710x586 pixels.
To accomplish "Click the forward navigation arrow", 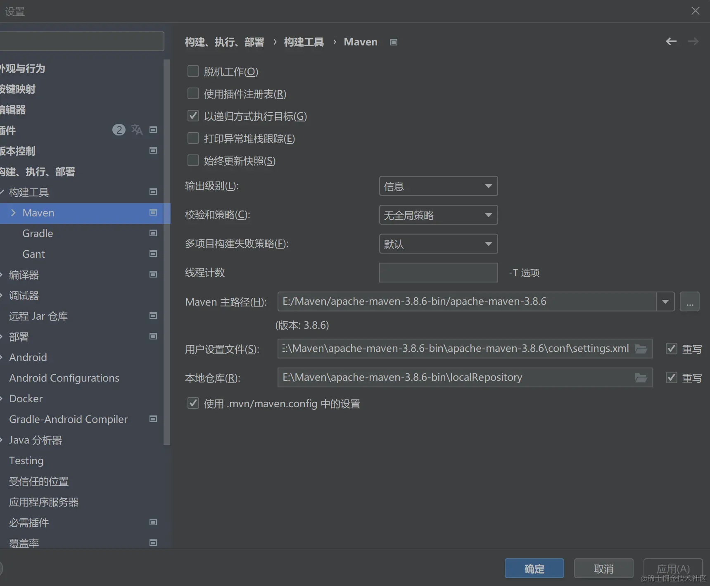I will click(x=693, y=41).
